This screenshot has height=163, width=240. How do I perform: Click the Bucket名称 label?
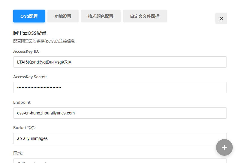tap(24, 128)
